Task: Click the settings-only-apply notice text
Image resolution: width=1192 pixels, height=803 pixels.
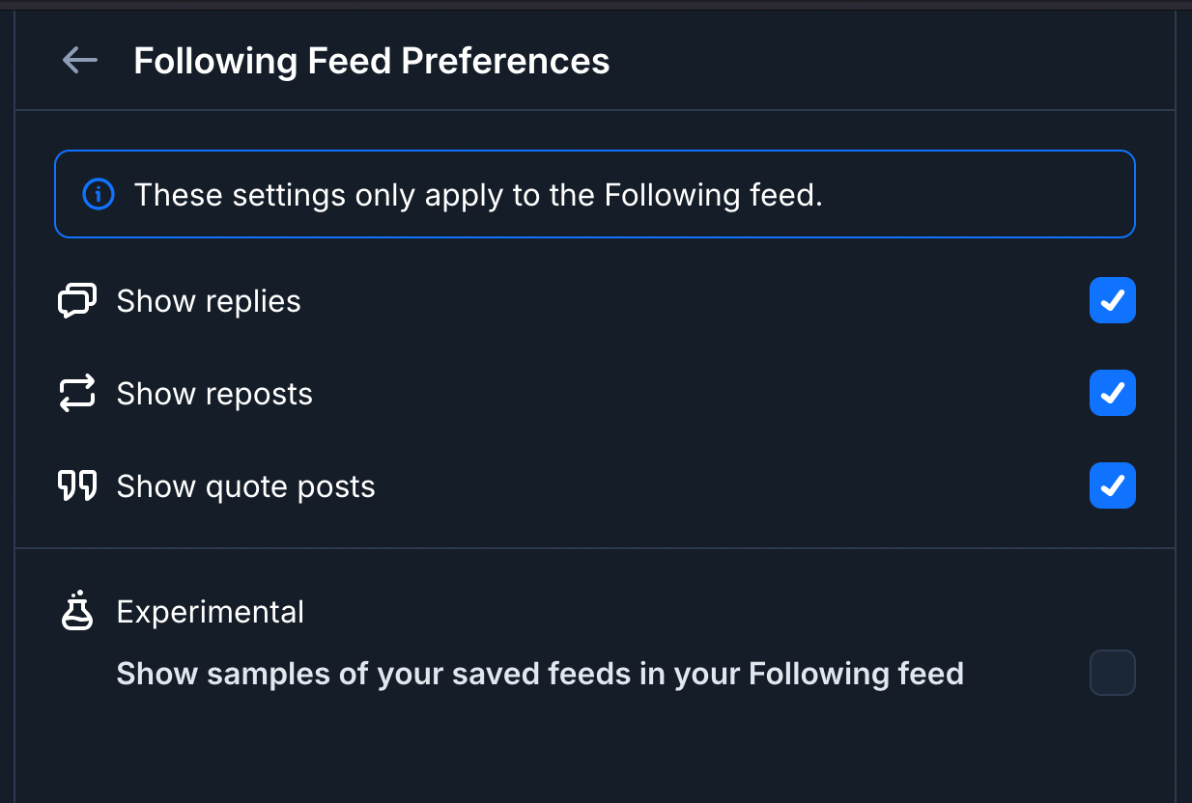Action: 478,195
